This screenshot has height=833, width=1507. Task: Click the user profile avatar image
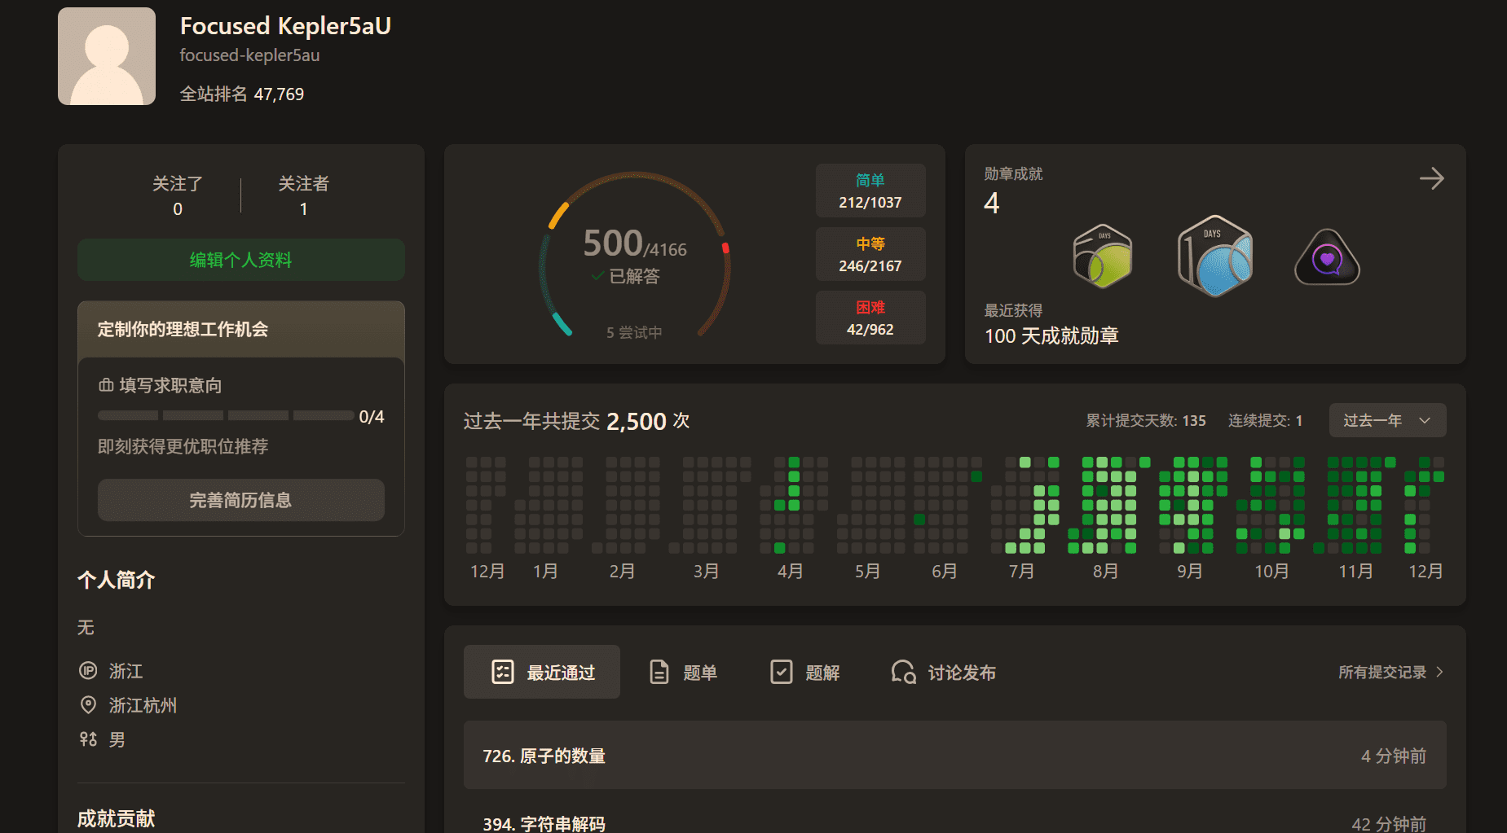click(x=107, y=56)
